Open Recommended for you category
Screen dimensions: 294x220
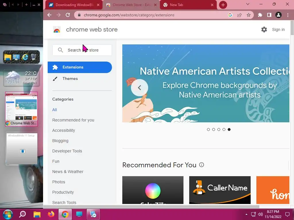(73, 120)
